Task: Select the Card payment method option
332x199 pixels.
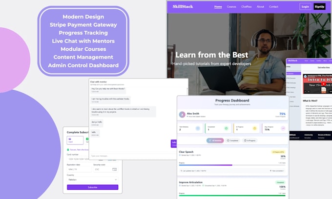Action: click(x=75, y=140)
